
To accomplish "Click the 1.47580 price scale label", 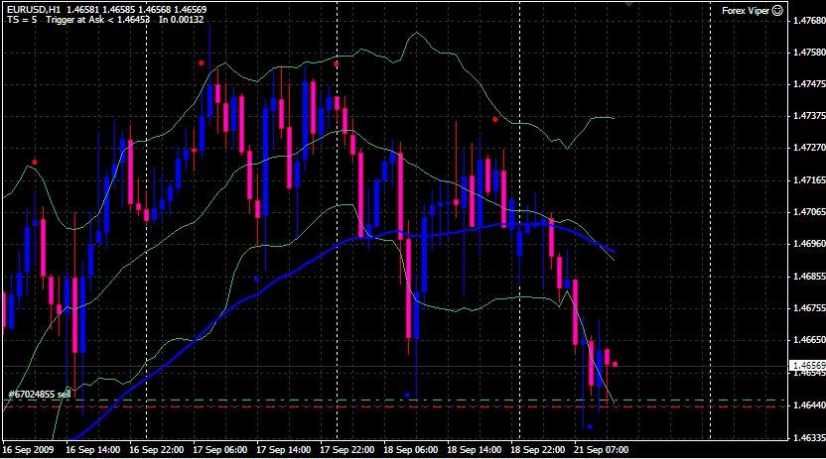I will [x=809, y=53].
